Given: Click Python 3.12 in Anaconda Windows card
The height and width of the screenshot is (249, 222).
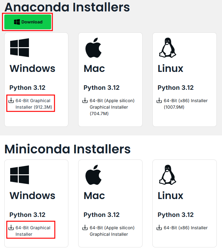Looking at the screenshot, I should (27, 88).
